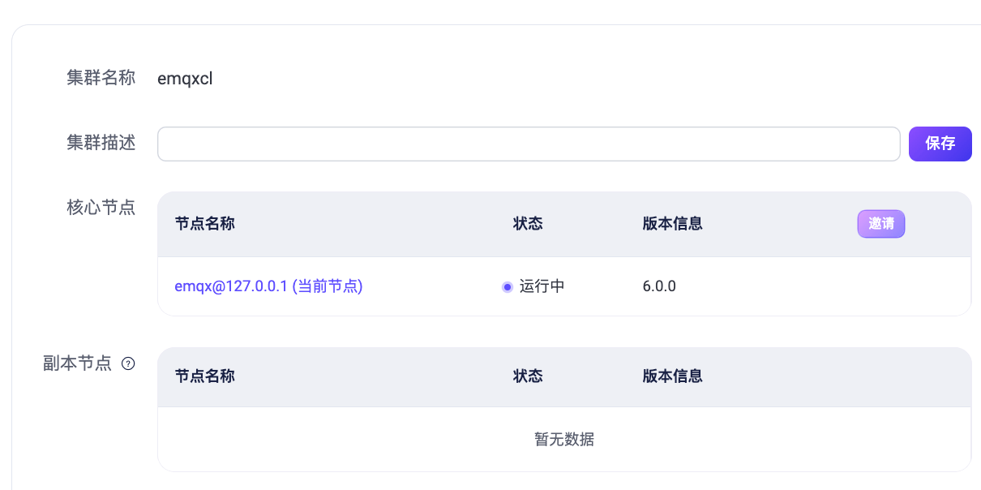981x490 pixels.
Task: Click 状态 header in replica nodes table
Action: point(528,376)
